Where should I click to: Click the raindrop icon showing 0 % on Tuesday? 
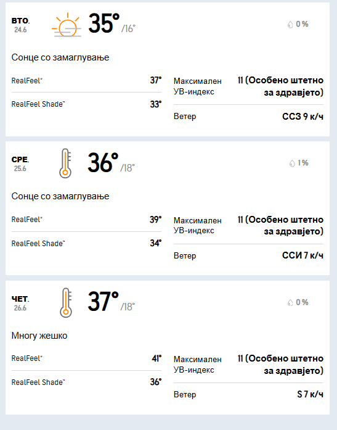(290, 25)
